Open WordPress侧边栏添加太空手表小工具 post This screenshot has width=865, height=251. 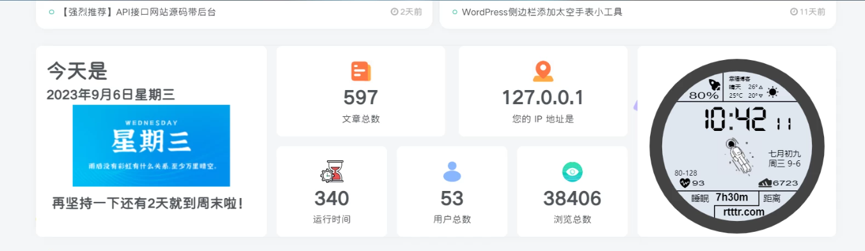(x=542, y=11)
